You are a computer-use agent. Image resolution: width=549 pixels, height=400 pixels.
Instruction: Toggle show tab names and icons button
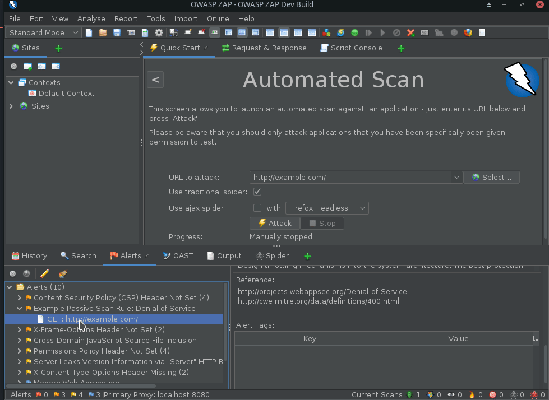tap(214, 33)
